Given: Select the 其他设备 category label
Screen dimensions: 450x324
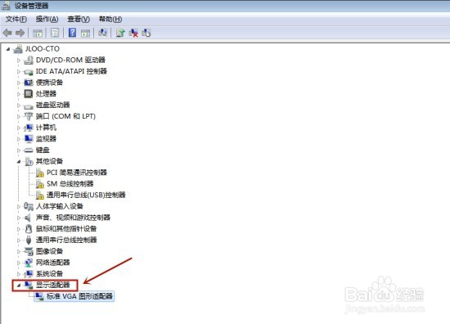Looking at the screenshot, I should coord(49,161).
